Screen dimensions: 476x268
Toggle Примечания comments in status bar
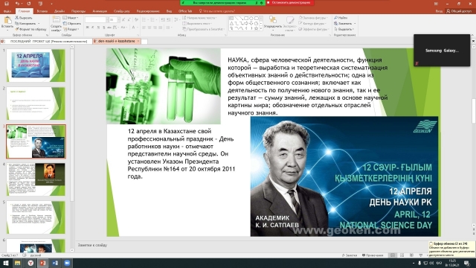point(373,255)
